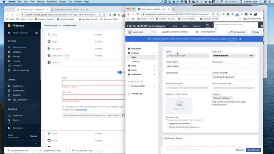274x154 pixels.
Task: Click the Firebase App secret input field
Action: 94,97
